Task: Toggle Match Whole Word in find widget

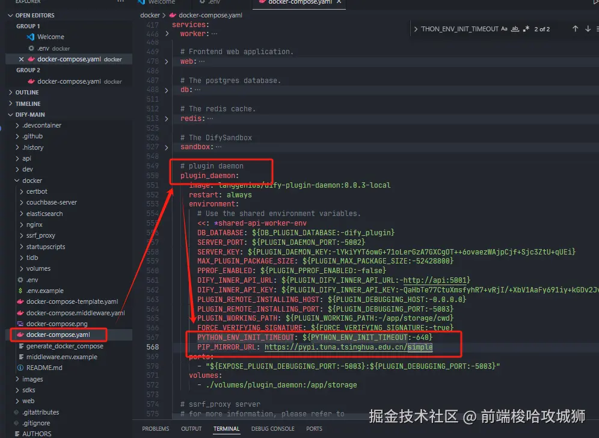Action: pos(515,29)
